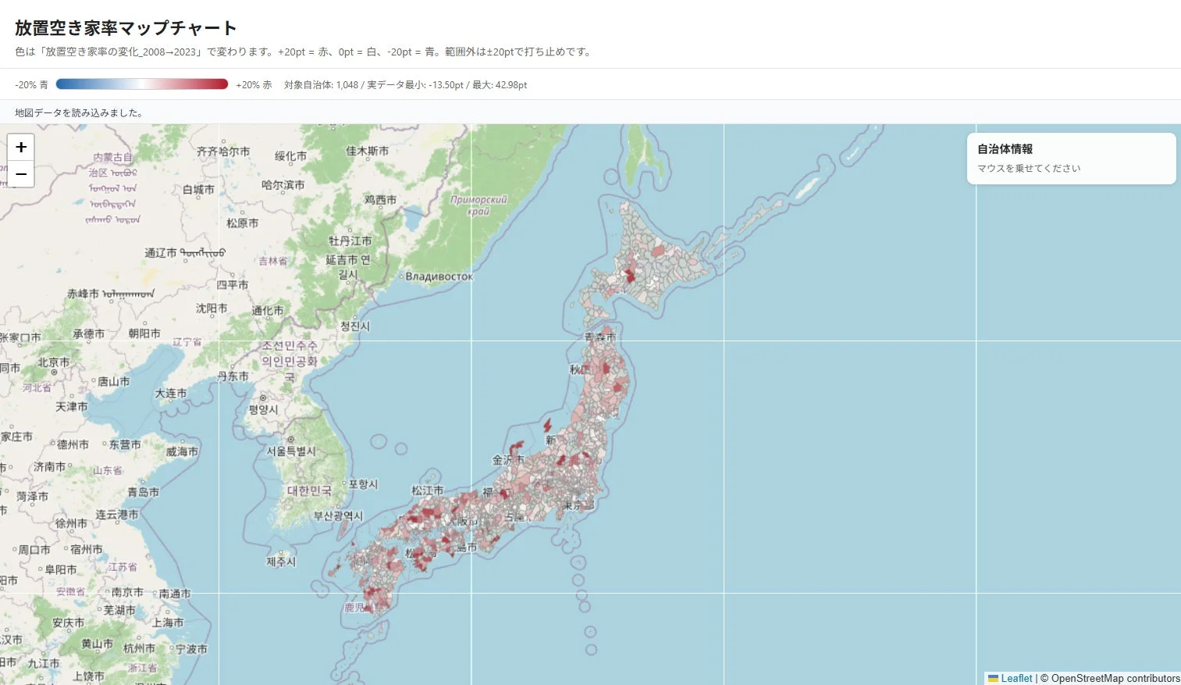Click the +20% 赤 legend label
Image resolution: width=1181 pixels, height=685 pixels.
pyautogui.click(x=254, y=84)
